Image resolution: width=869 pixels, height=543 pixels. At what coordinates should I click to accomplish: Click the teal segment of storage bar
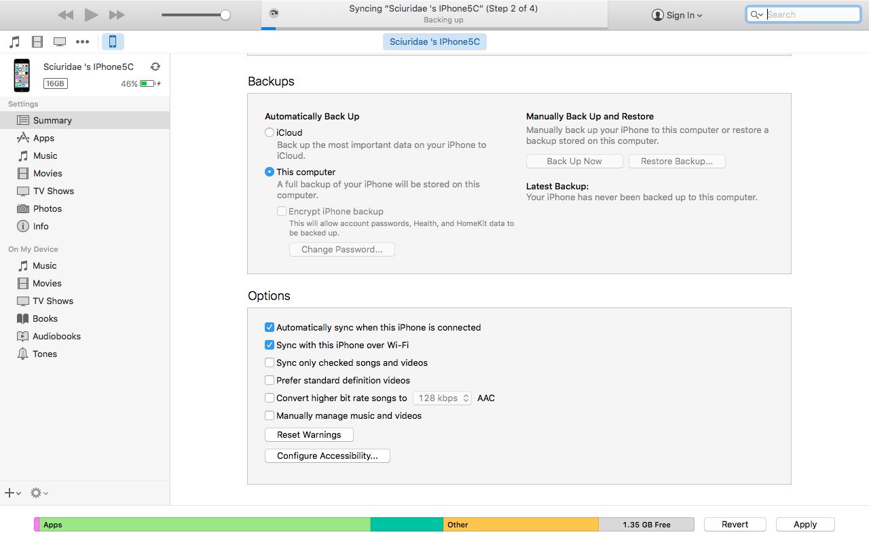click(407, 524)
